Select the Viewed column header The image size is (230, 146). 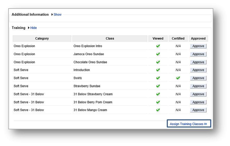click(x=158, y=38)
